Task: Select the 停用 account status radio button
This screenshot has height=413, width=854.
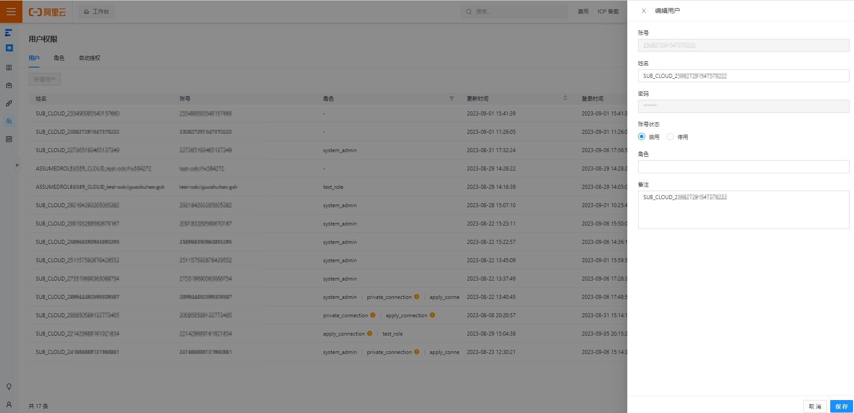Action: point(670,137)
